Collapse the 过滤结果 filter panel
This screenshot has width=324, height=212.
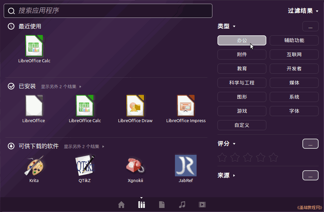pos(303,11)
